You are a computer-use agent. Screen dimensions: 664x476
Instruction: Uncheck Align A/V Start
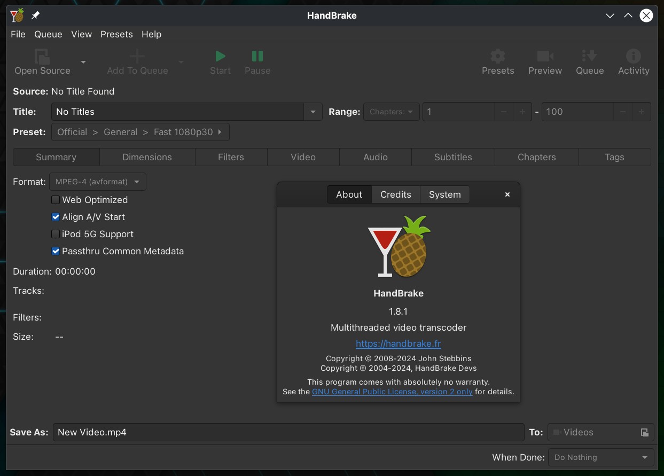click(56, 217)
